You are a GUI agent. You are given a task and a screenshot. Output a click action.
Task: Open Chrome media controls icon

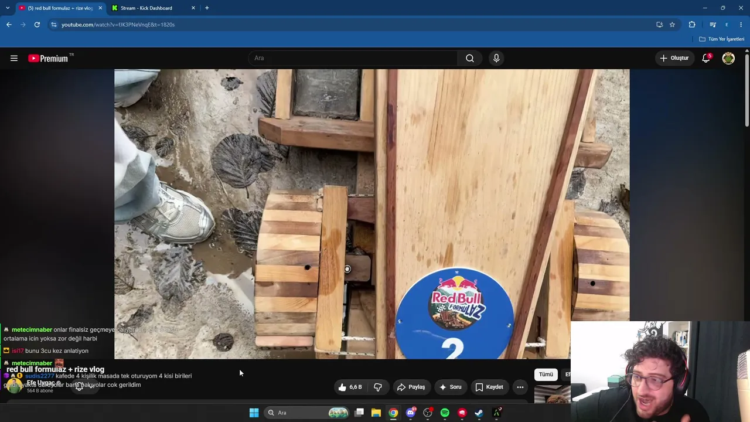(712, 25)
